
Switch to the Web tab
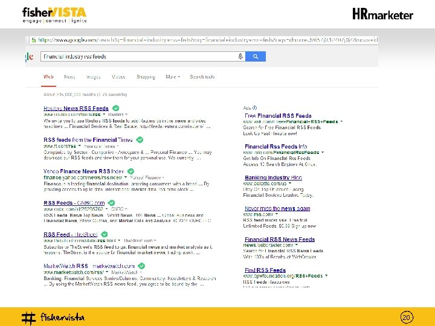(48, 77)
